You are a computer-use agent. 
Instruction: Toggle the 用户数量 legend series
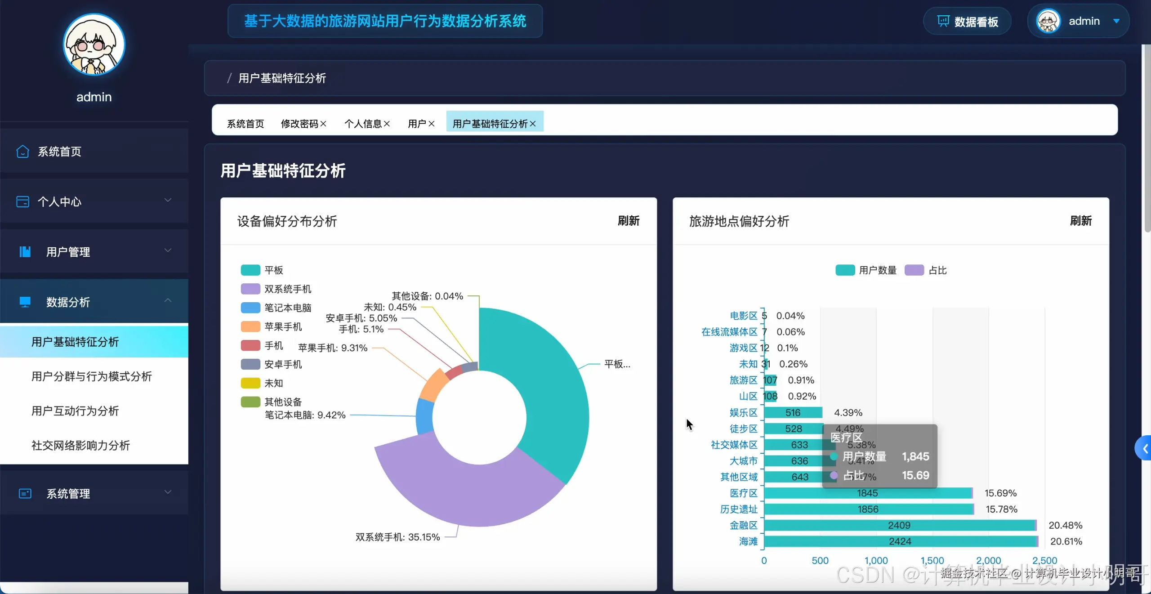click(x=865, y=270)
